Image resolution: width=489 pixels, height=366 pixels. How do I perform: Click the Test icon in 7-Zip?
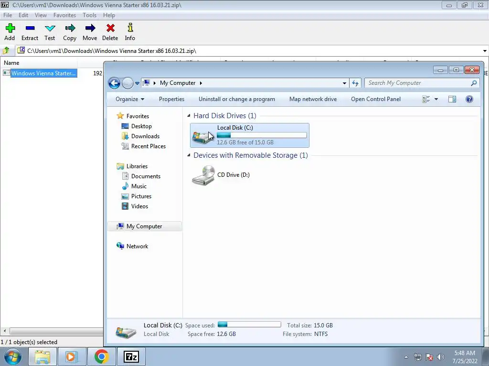50,28
